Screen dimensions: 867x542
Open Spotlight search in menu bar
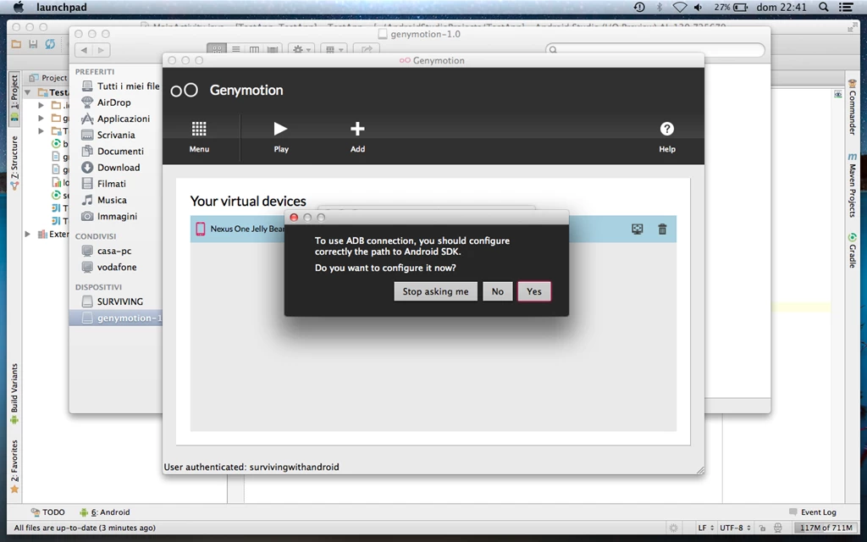click(x=823, y=7)
